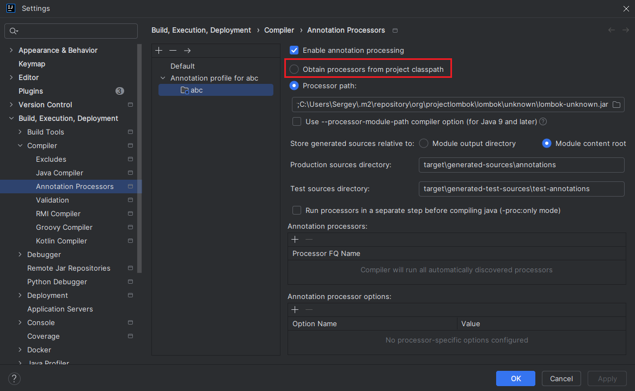Click the Production sources directory field
This screenshot has height=391, width=635.
click(521, 164)
